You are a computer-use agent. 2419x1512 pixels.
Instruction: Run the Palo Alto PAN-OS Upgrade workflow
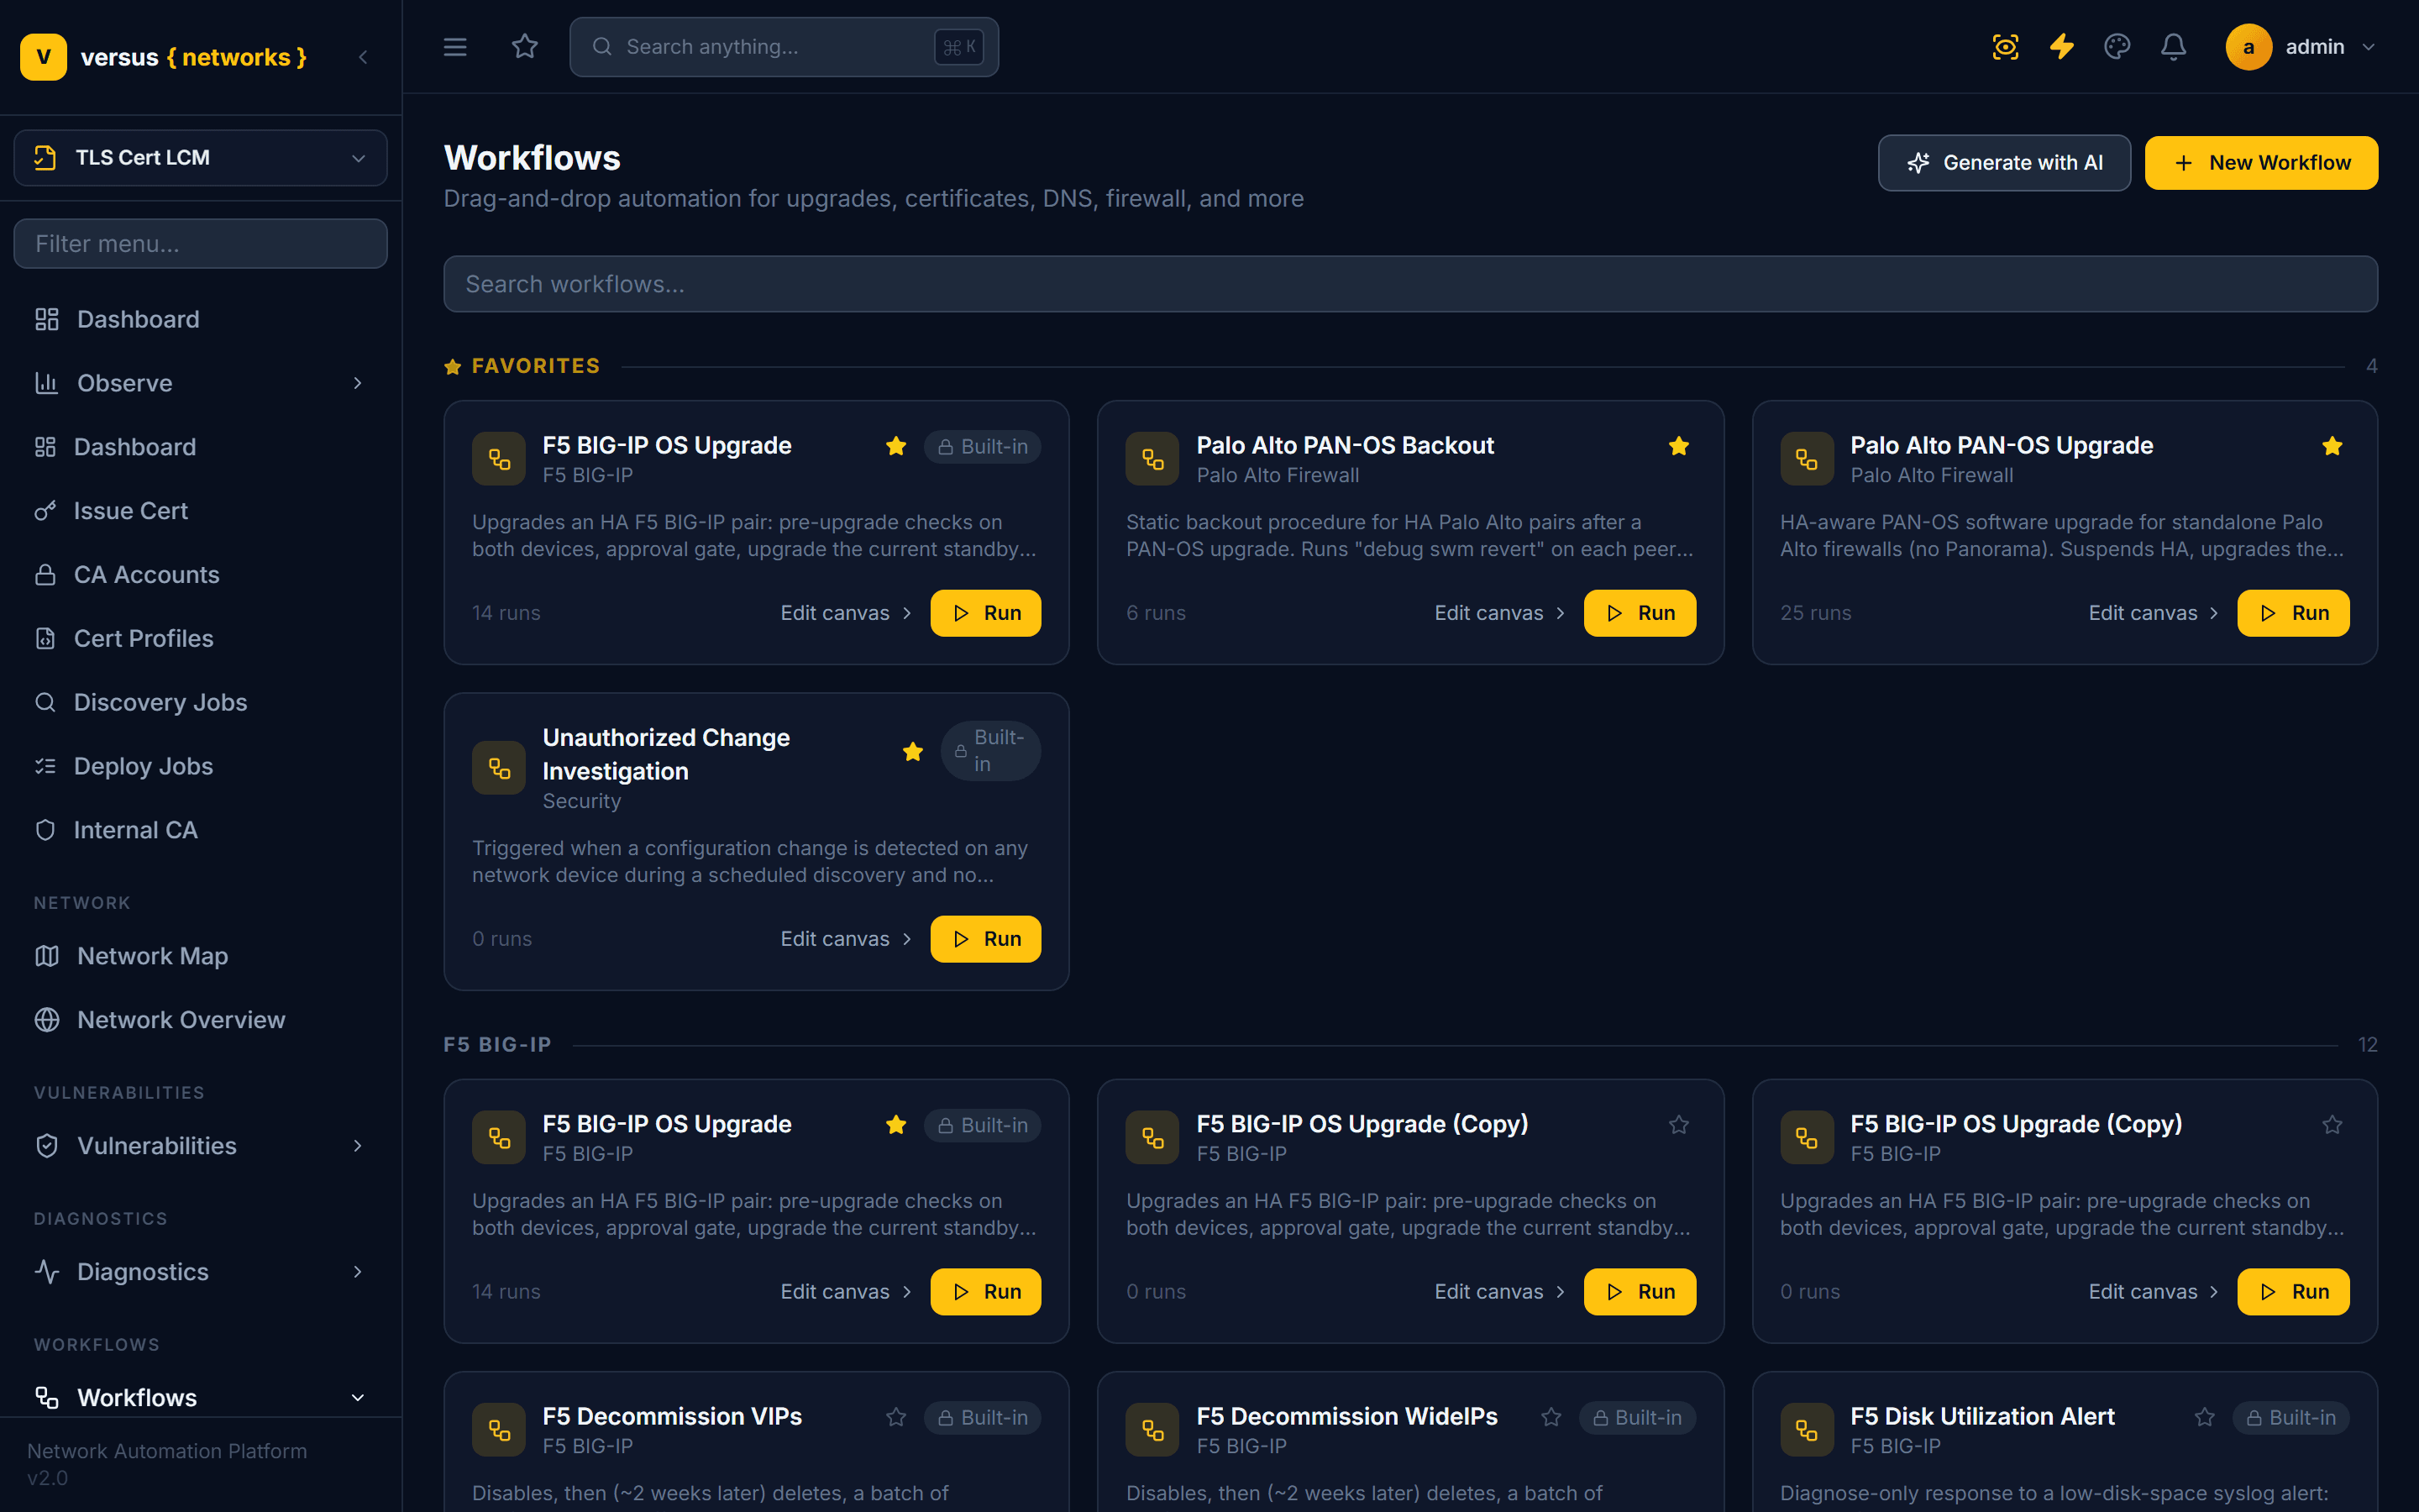2293,613
